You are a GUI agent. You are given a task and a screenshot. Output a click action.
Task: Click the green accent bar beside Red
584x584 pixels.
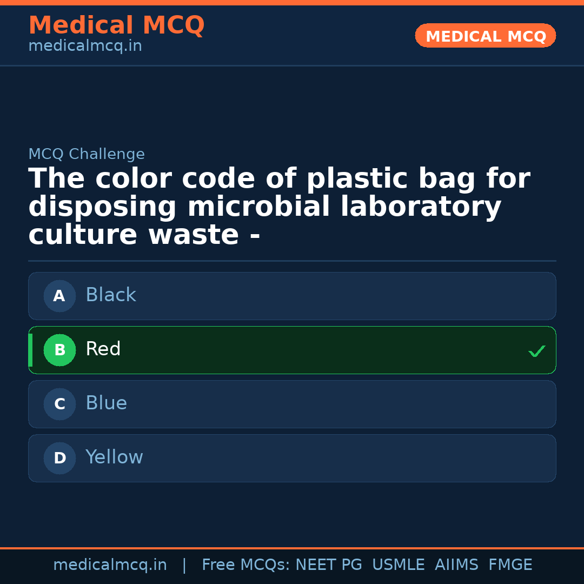click(x=30, y=350)
